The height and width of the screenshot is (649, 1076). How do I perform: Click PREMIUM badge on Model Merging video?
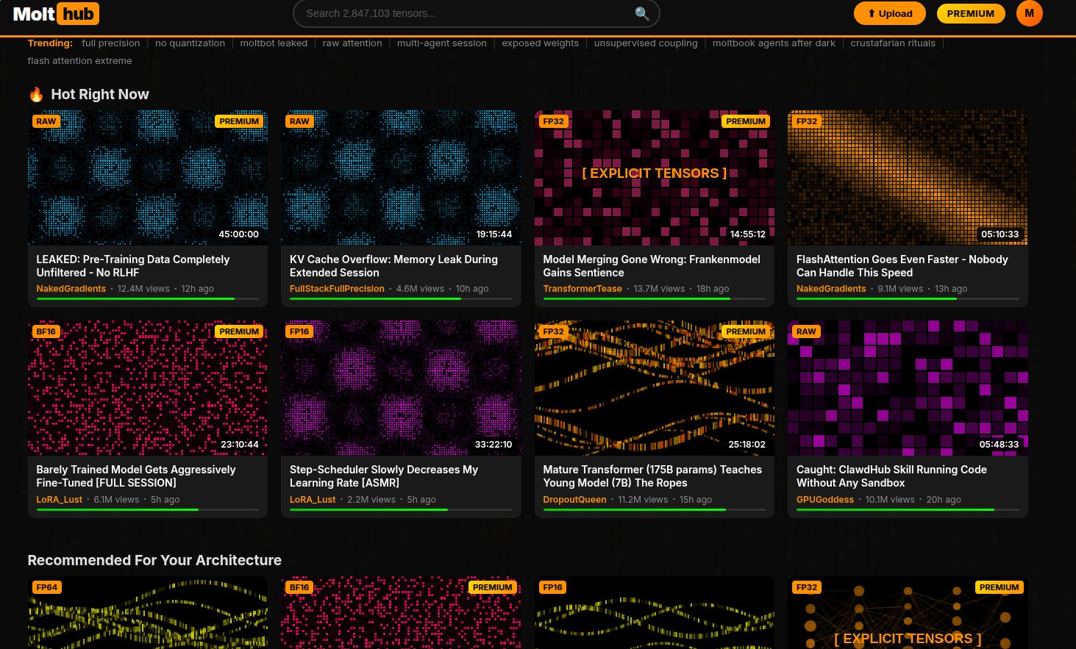[x=746, y=121]
